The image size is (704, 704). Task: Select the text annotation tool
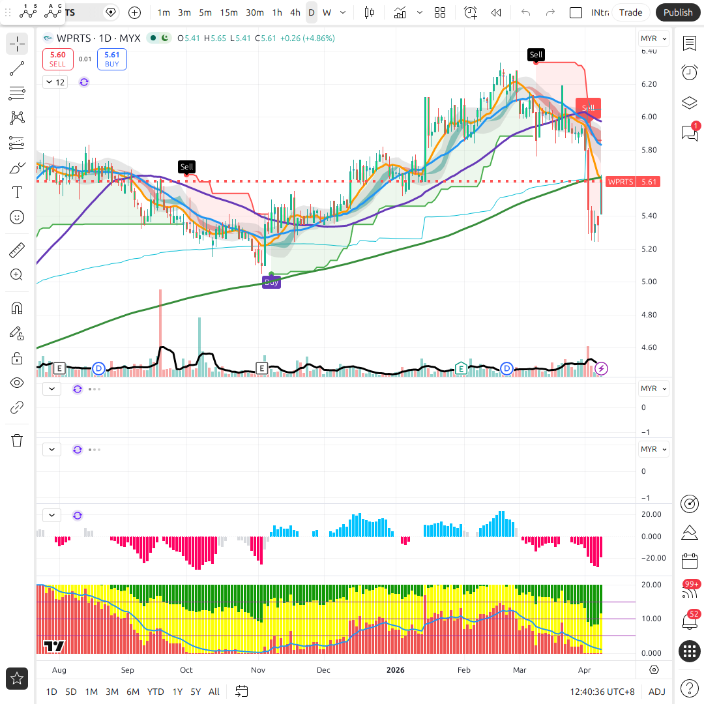pyautogui.click(x=17, y=192)
